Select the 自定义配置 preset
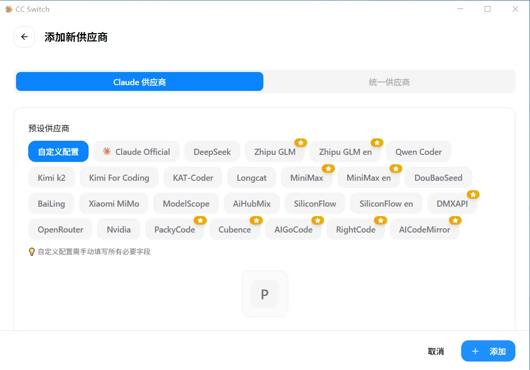530x370 pixels. coord(58,152)
